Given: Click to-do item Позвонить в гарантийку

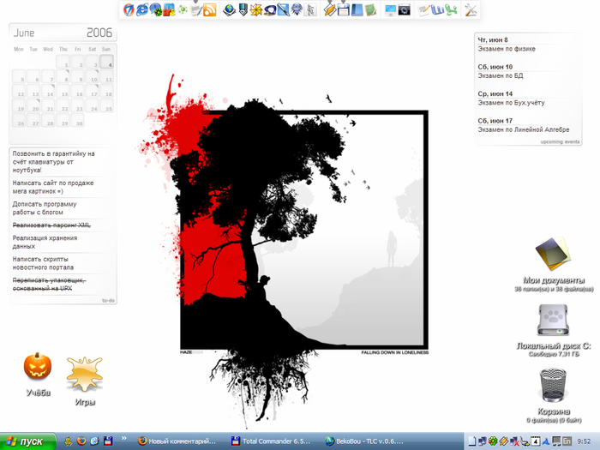Looking at the screenshot, I should 53,162.
